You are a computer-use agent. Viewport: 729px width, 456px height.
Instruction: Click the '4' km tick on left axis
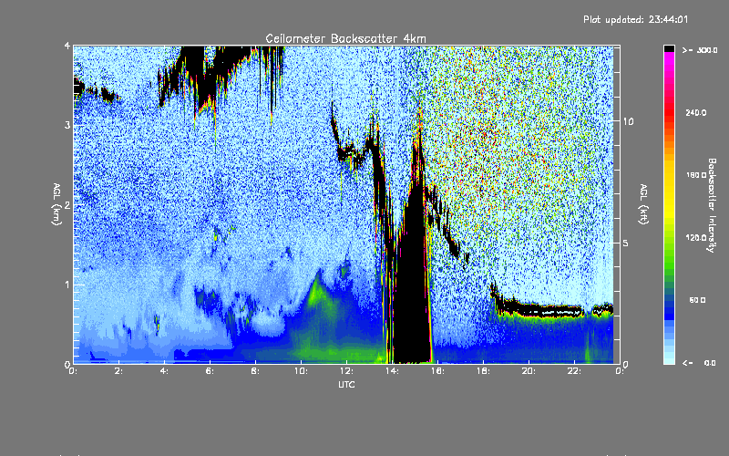click(x=67, y=47)
